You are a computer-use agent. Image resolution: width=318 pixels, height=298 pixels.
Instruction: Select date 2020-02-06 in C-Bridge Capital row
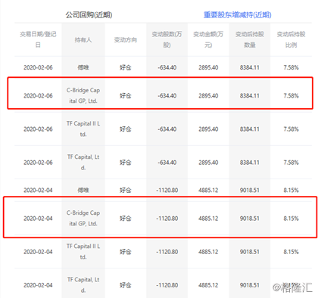click(x=38, y=96)
